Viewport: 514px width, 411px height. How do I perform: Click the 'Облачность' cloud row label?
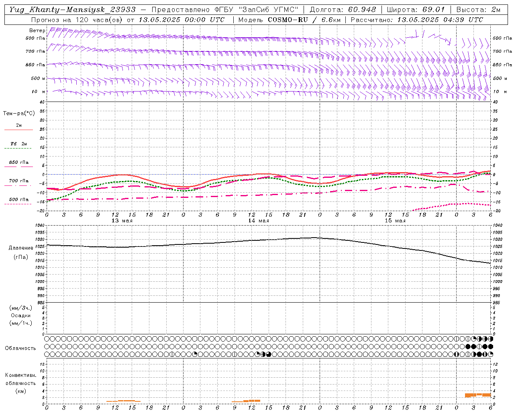coord(20,348)
